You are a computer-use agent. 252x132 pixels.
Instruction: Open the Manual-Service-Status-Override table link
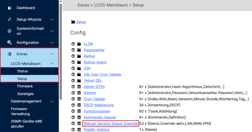pos(111,123)
